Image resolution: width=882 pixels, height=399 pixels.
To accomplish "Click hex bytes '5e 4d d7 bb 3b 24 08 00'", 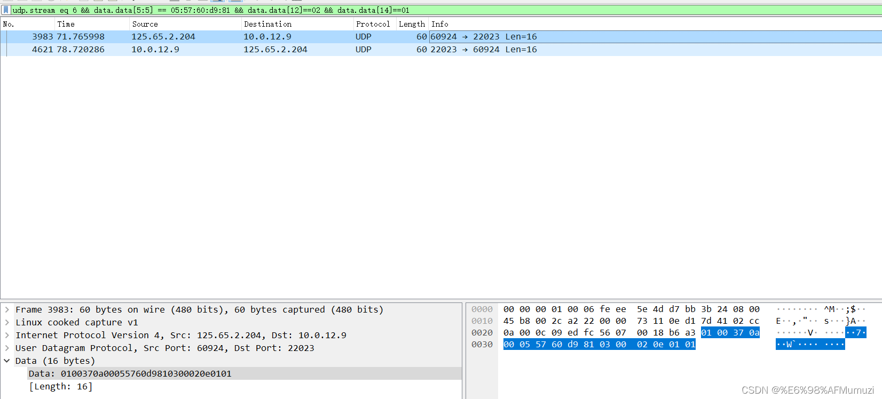I will [698, 309].
